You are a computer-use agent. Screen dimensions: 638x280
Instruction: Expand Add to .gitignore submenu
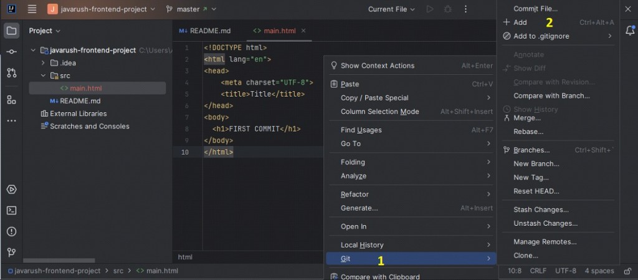coord(558,36)
